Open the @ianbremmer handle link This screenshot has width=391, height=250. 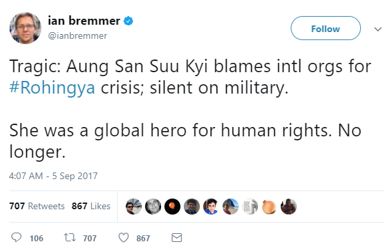[x=78, y=35]
